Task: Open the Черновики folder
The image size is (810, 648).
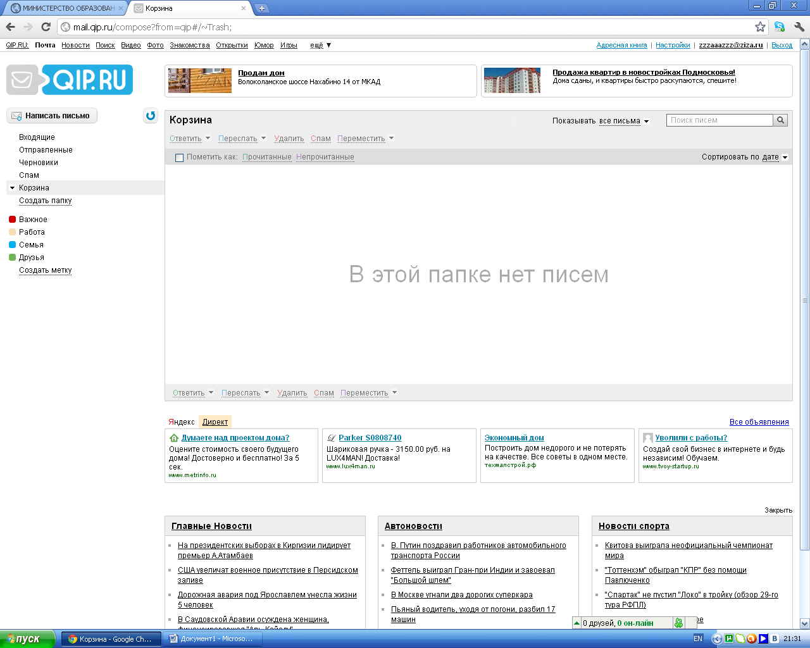Action: click(x=39, y=163)
